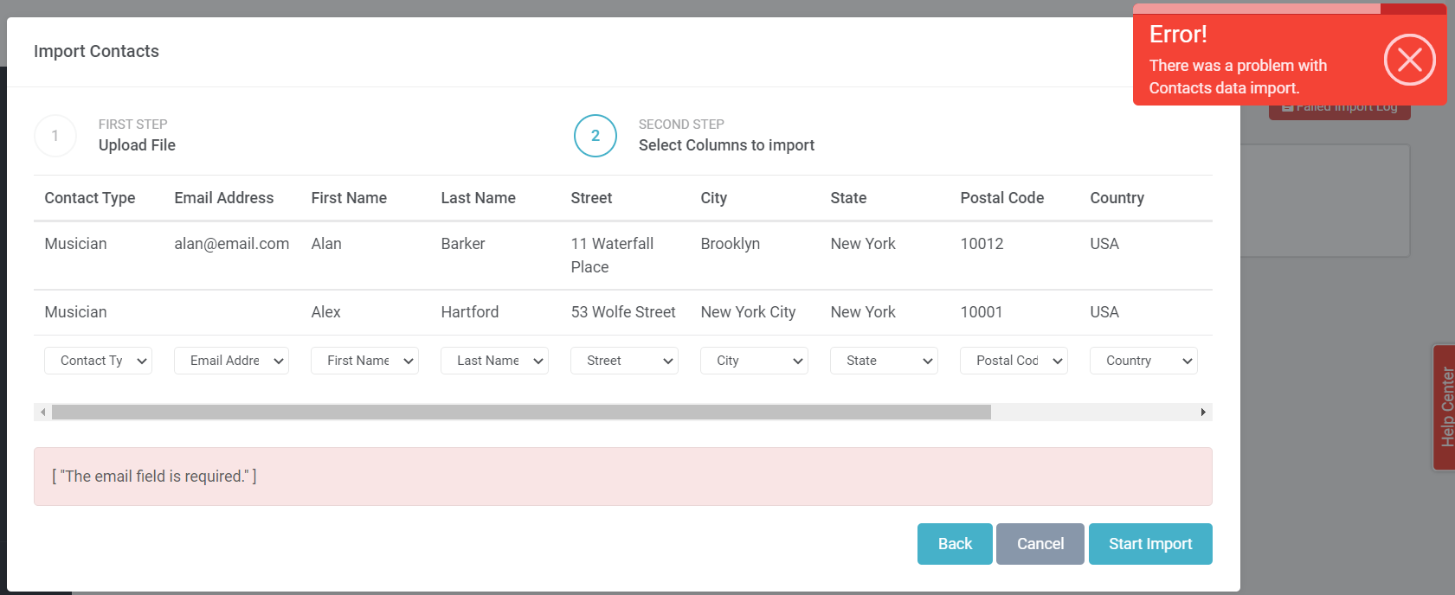Click the Cancel button
The image size is (1455, 595).
pyautogui.click(x=1040, y=544)
